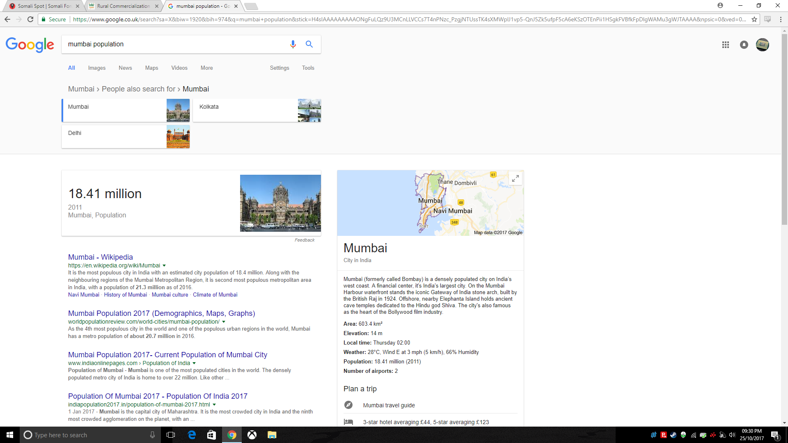The height and width of the screenshot is (443, 788).
Task: Open File Explorer from the taskbar
Action: (272, 435)
